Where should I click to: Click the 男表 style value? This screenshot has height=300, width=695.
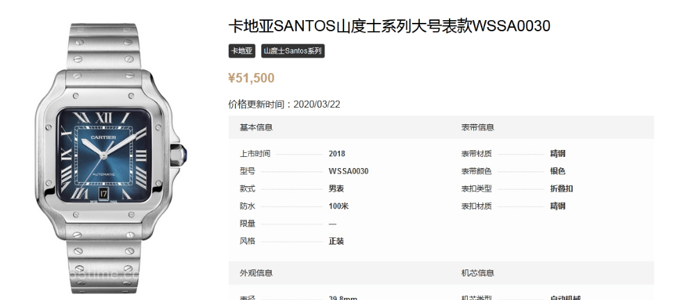336,189
